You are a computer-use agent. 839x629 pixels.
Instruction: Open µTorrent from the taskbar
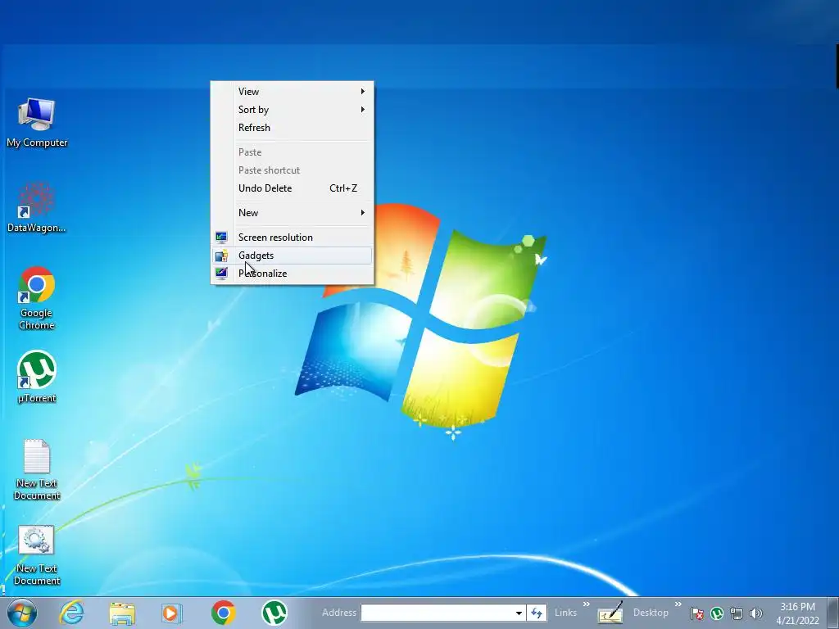tap(274, 613)
